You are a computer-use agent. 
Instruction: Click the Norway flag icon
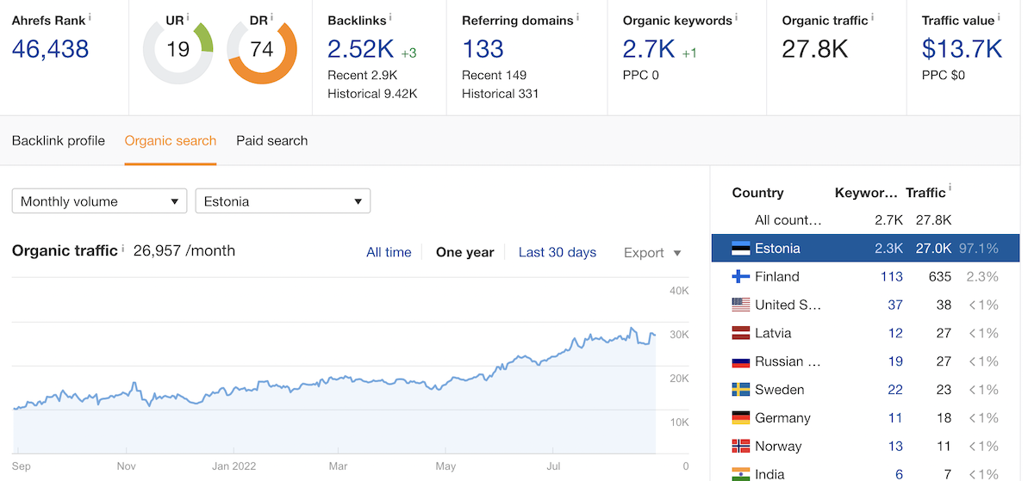coord(740,447)
